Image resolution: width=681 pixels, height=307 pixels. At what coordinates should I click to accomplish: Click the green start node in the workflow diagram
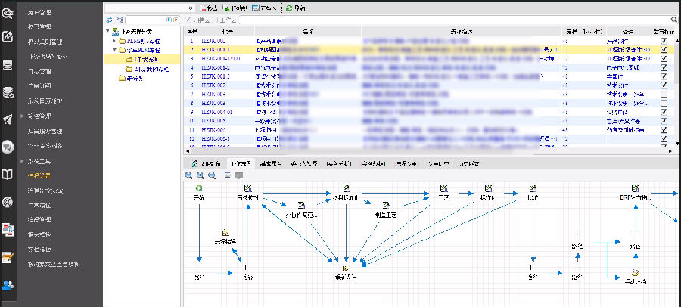[x=199, y=188]
